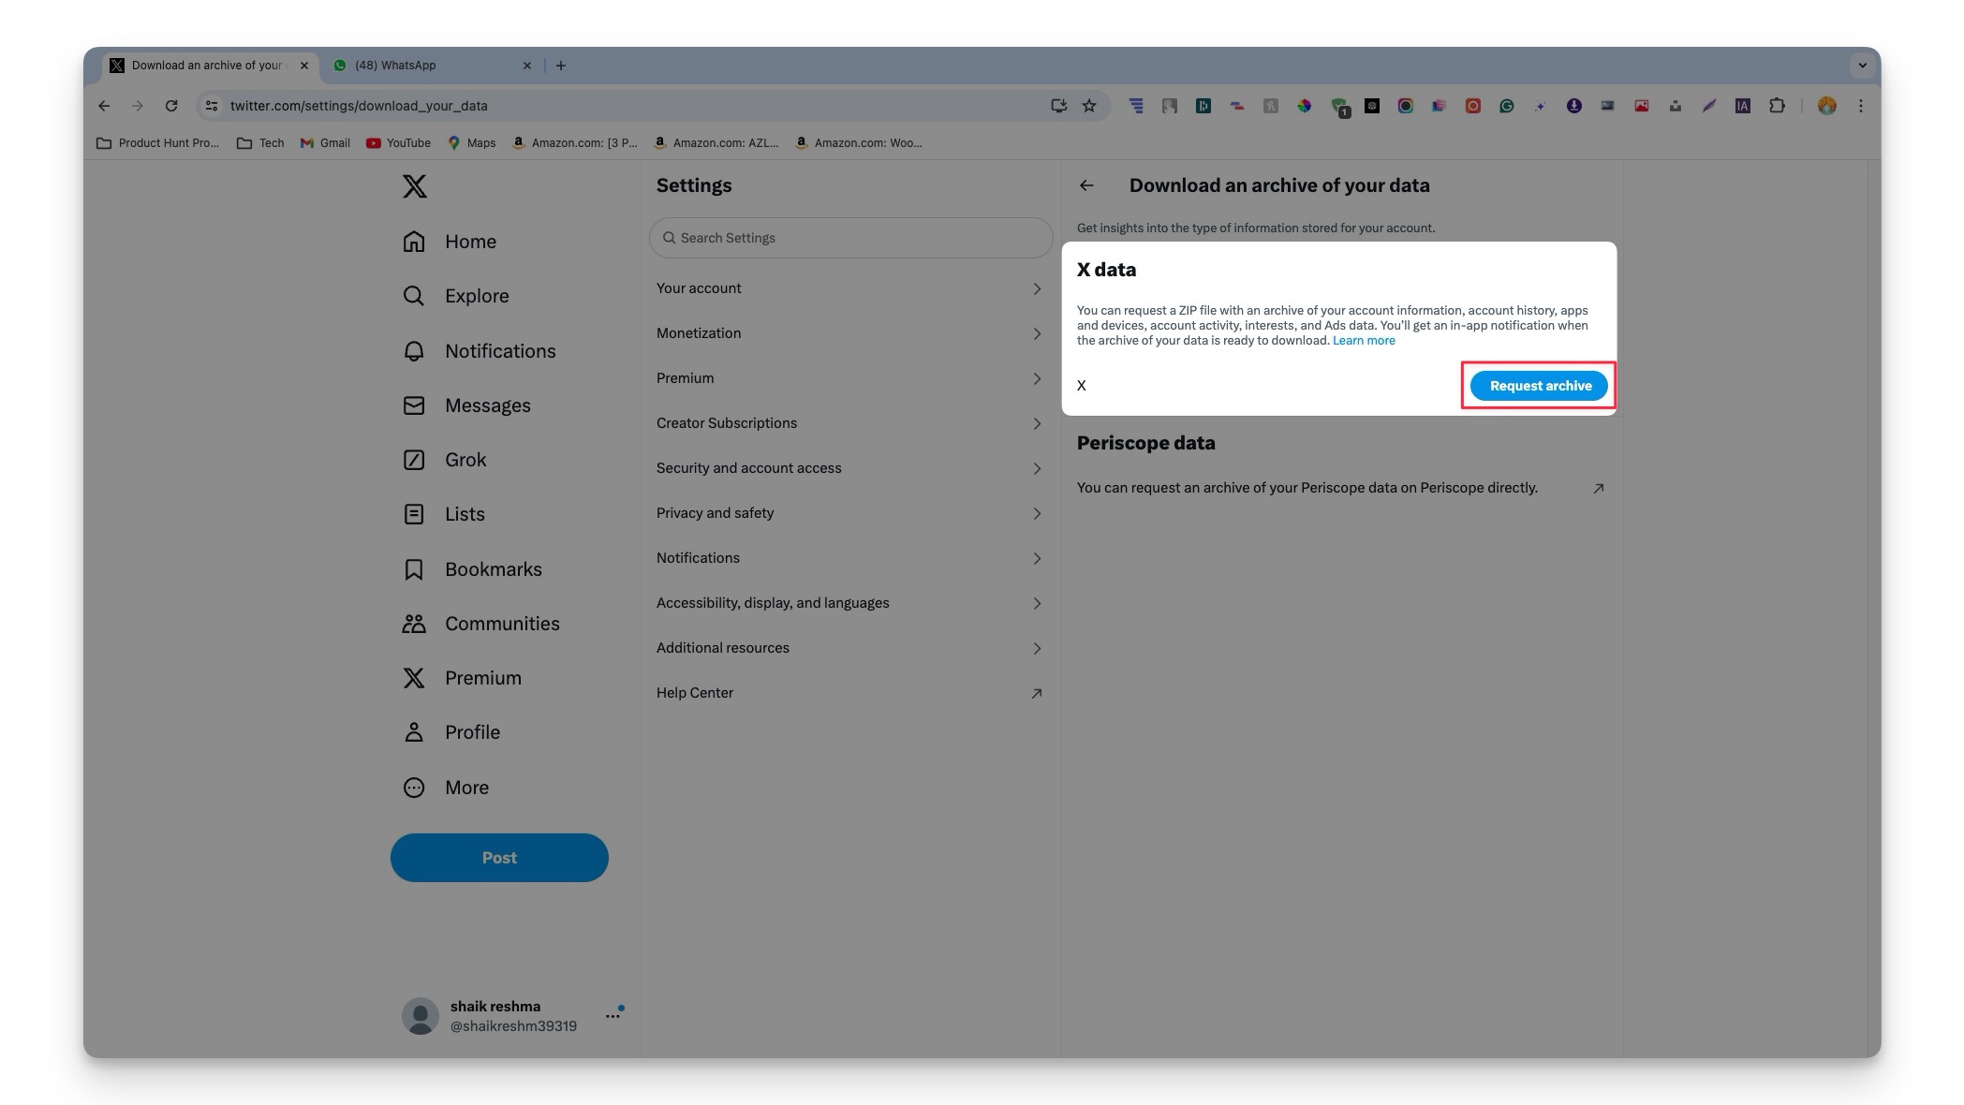Image resolution: width=1964 pixels, height=1105 pixels.
Task: Click the back arrow beside Download an archive
Action: pyautogui.click(x=1086, y=185)
